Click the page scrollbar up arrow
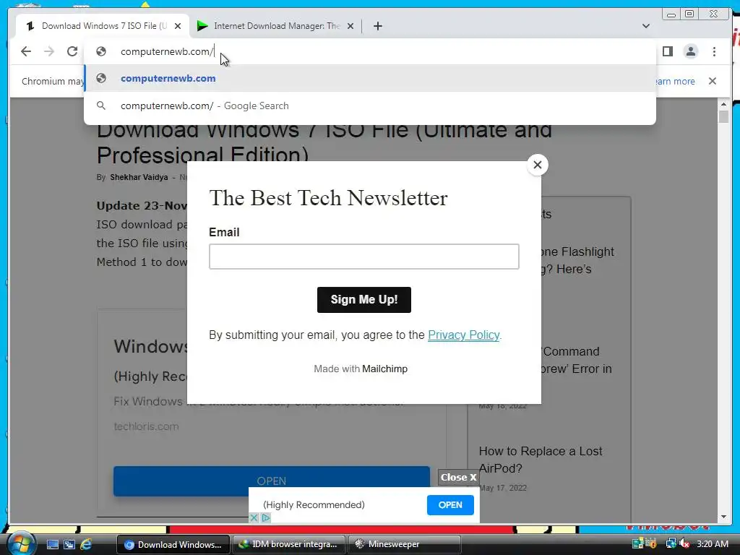740x555 pixels. pyautogui.click(x=723, y=104)
